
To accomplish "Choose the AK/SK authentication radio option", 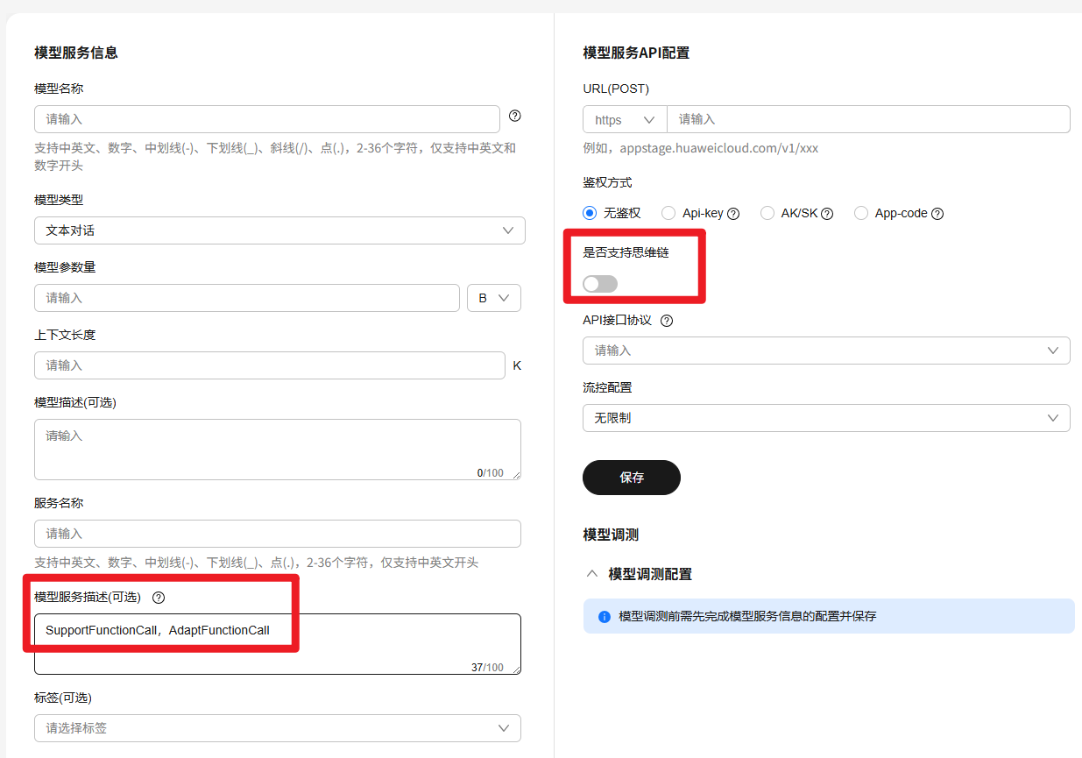I will coord(767,213).
